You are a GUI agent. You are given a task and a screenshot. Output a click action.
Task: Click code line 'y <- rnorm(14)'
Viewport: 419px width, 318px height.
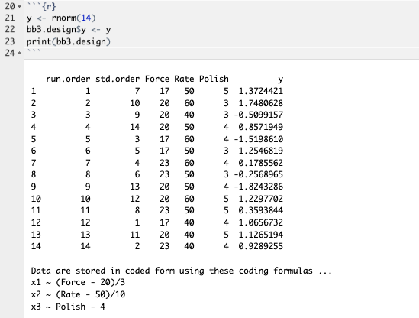coord(61,18)
